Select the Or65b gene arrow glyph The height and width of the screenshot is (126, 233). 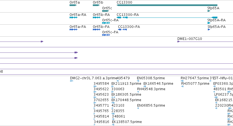(x=96, y=5)
